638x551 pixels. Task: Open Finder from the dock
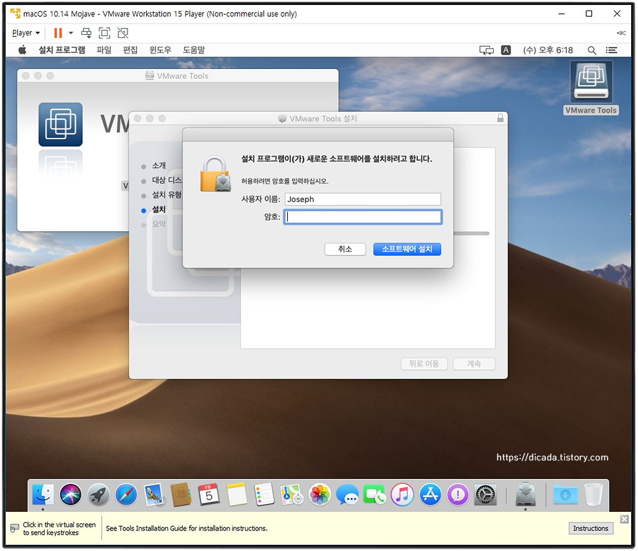click(42, 494)
